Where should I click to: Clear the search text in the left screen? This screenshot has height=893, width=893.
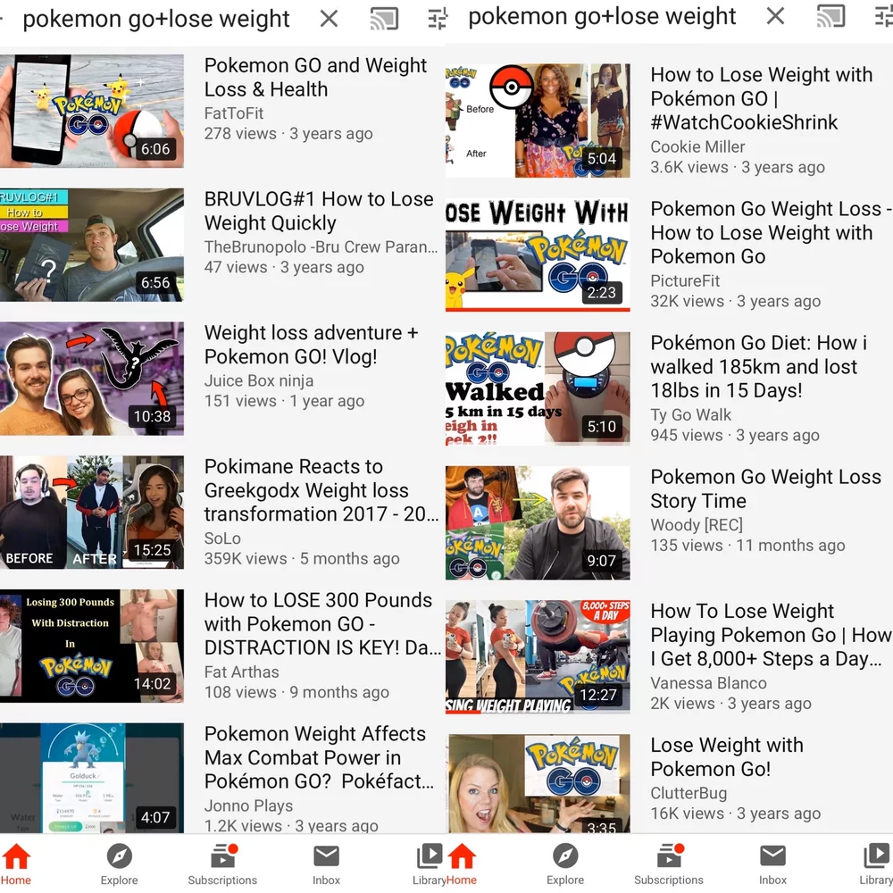[329, 19]
